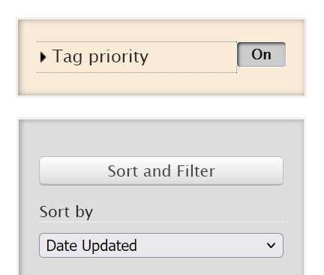Click the gray On toggle button
This screenshot has width=324, height=275.
point(261,55)
